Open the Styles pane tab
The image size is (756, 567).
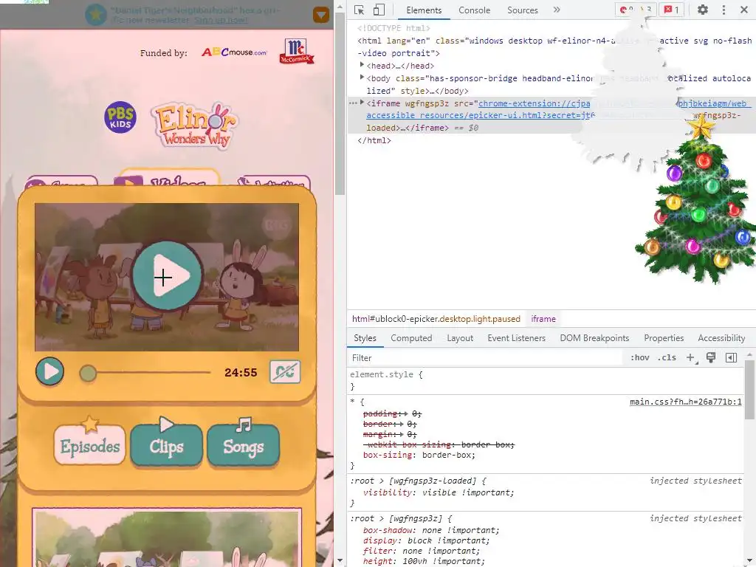pos(365,338)
